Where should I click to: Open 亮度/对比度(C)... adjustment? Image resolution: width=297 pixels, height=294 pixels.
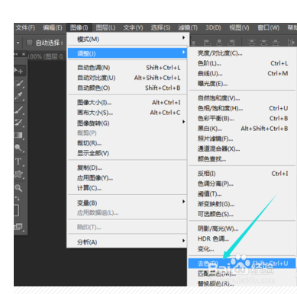[x=242, y=53]
